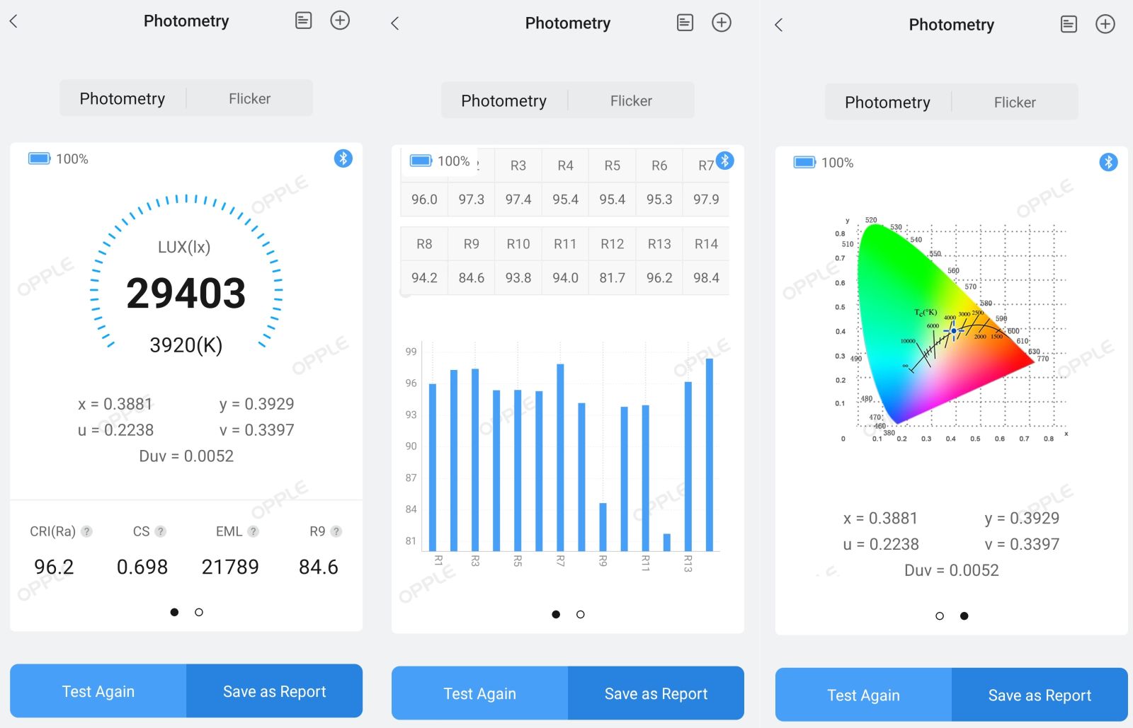Tap Save as Report in middle panel
Viewport: 1133px width, 728px height.
point(656,693)
